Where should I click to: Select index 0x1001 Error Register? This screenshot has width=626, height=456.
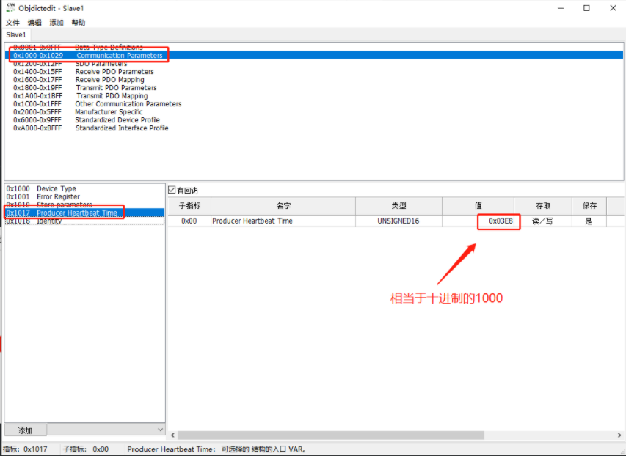(84, 196)
